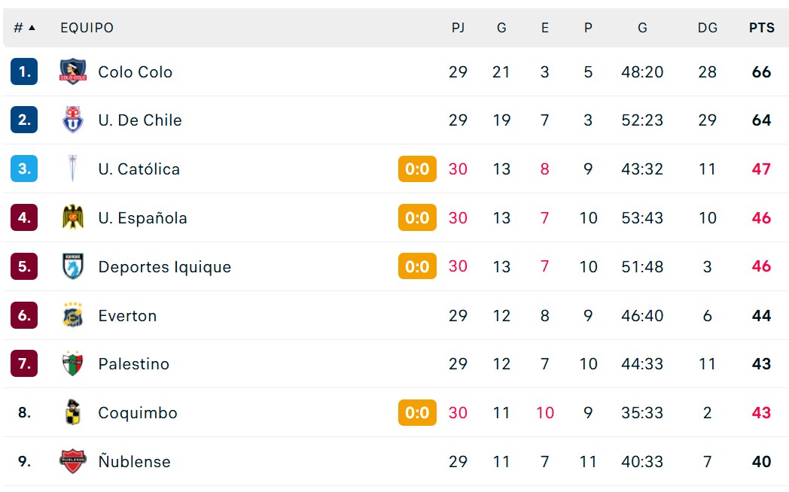Viewport: 789px width, 492px height.
Task: Click the maroon position 4 badge
Action: pyautogui.click(x=24, y=217)
